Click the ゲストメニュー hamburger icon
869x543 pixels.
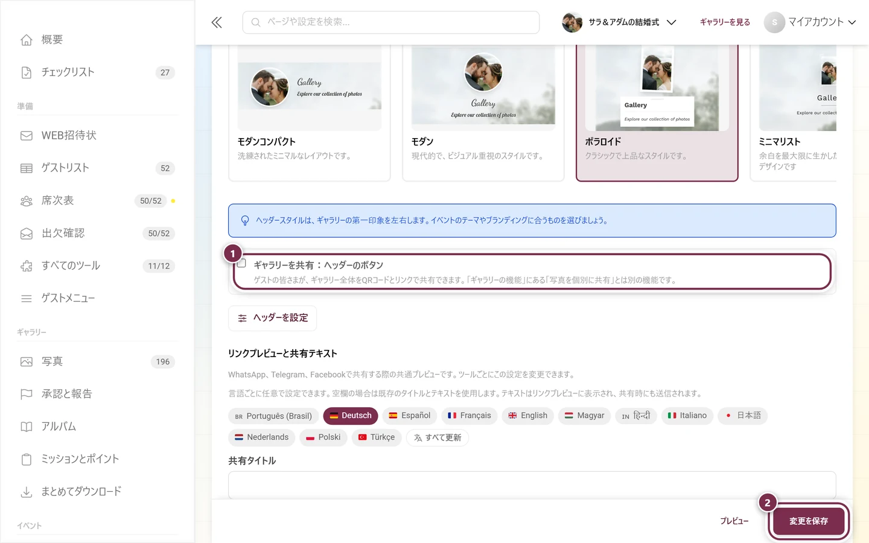pos(27,299)
